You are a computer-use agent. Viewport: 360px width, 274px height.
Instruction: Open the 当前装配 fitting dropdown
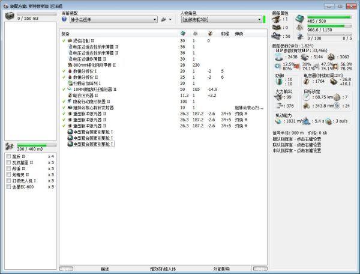112,19
